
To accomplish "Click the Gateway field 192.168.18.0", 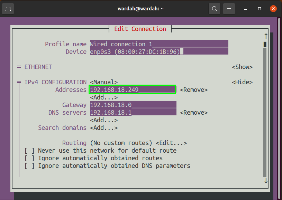I will point(133,105).
